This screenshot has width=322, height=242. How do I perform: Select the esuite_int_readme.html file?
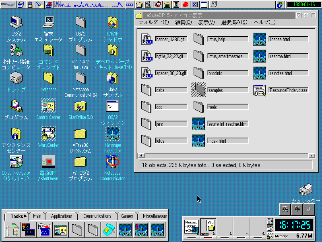pos(198,124)
